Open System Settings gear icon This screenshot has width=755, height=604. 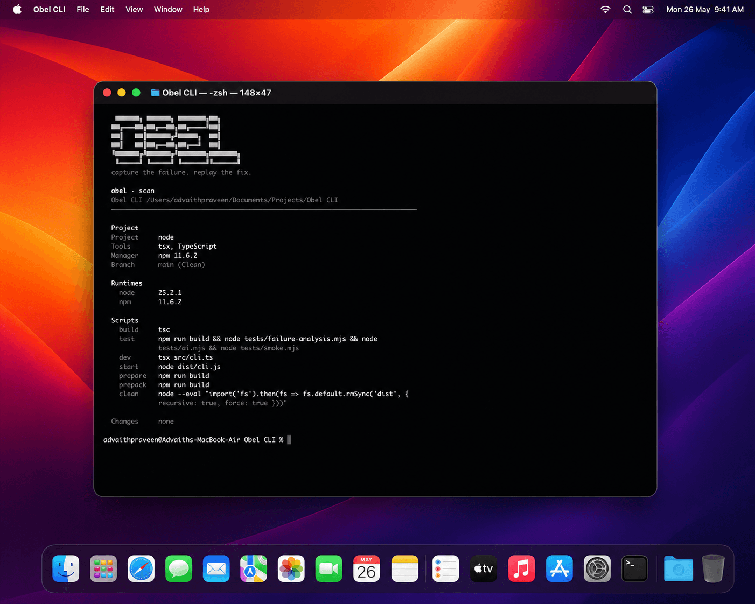(x=597, y=569)
